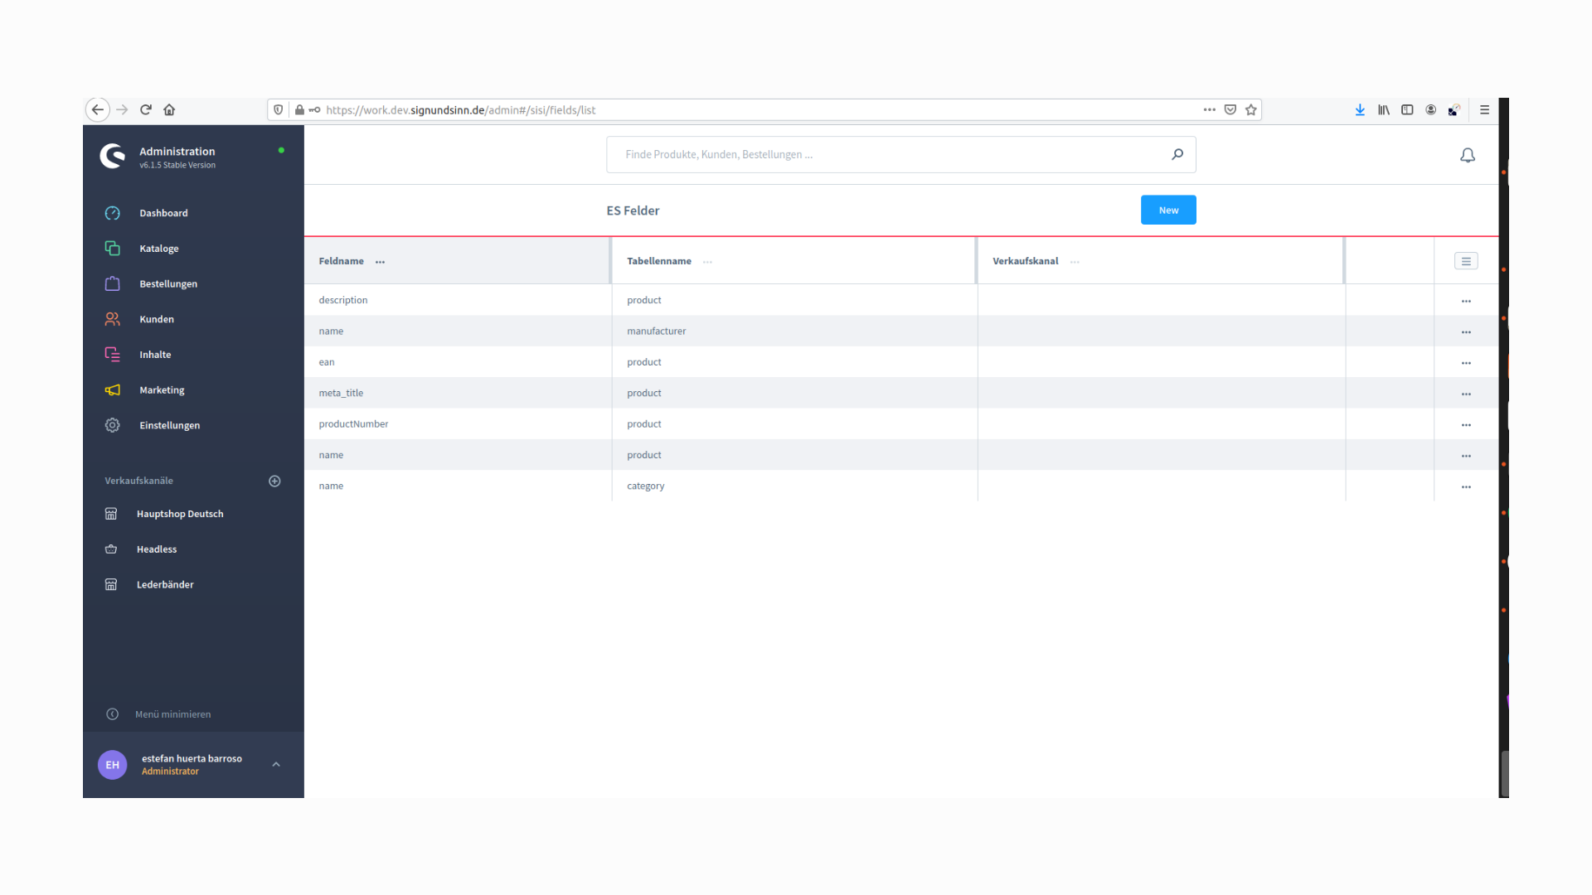This screenshot has width=1592, height=895.
Task: Open Einstellungen gear icon
Action: click(113, 425)
